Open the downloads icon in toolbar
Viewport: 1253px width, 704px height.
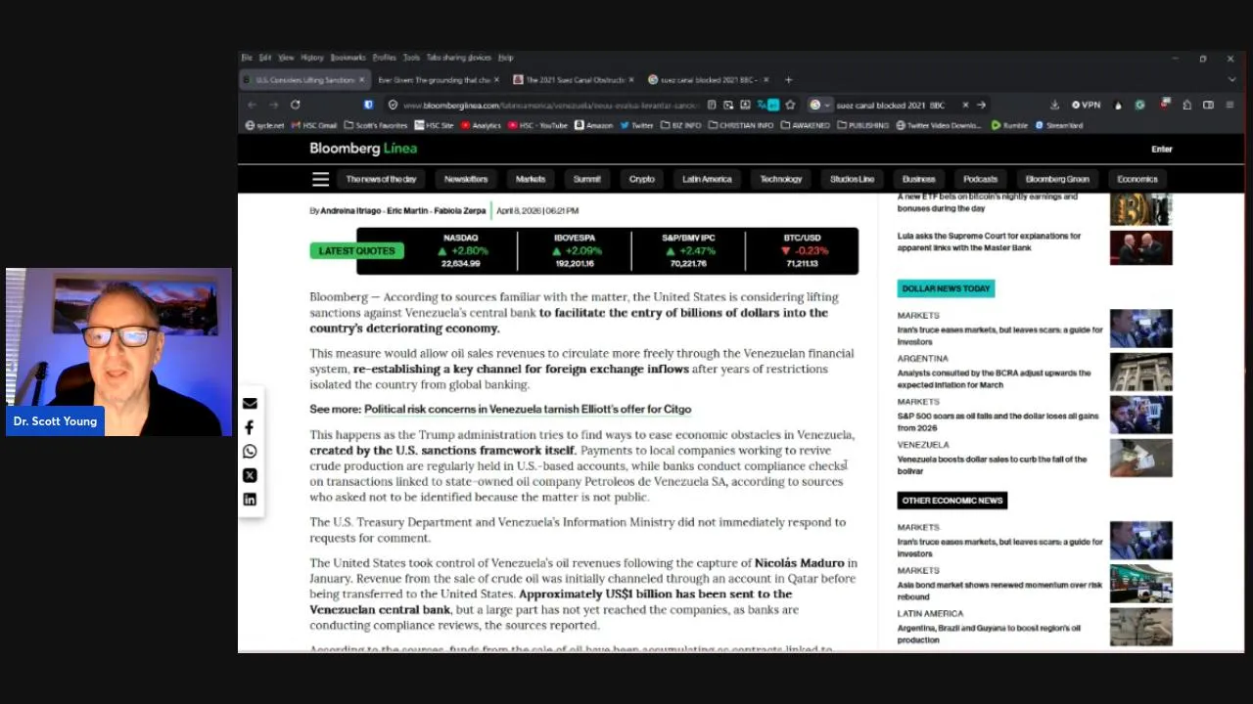[x=1054, y=105]
